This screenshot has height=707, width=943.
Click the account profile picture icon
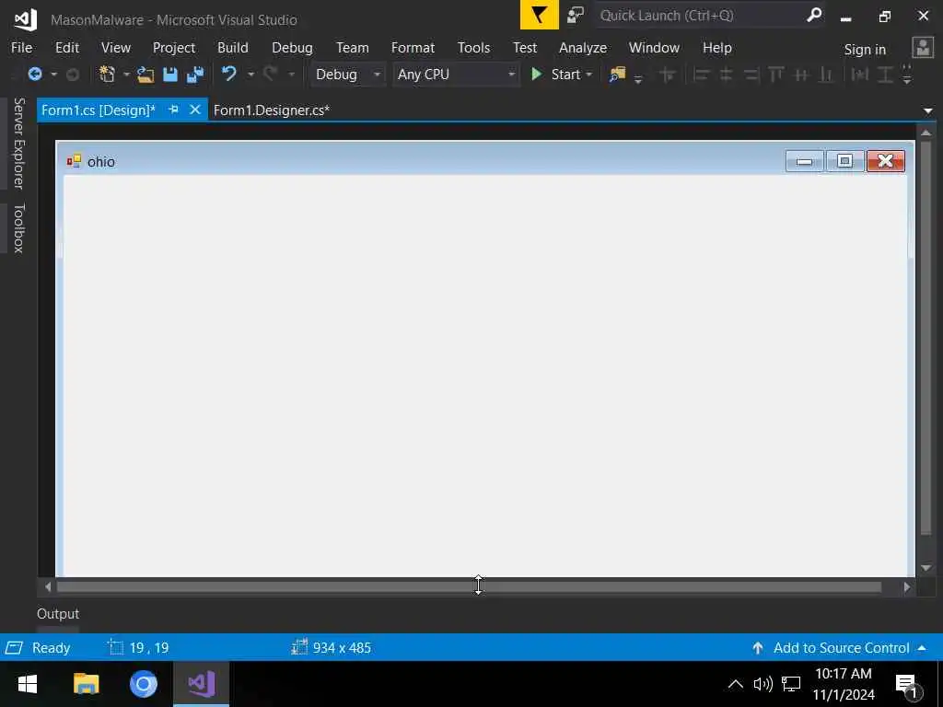923,48
